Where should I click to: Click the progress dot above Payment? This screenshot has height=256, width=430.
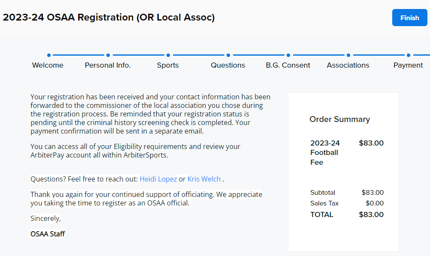[409, 55]
